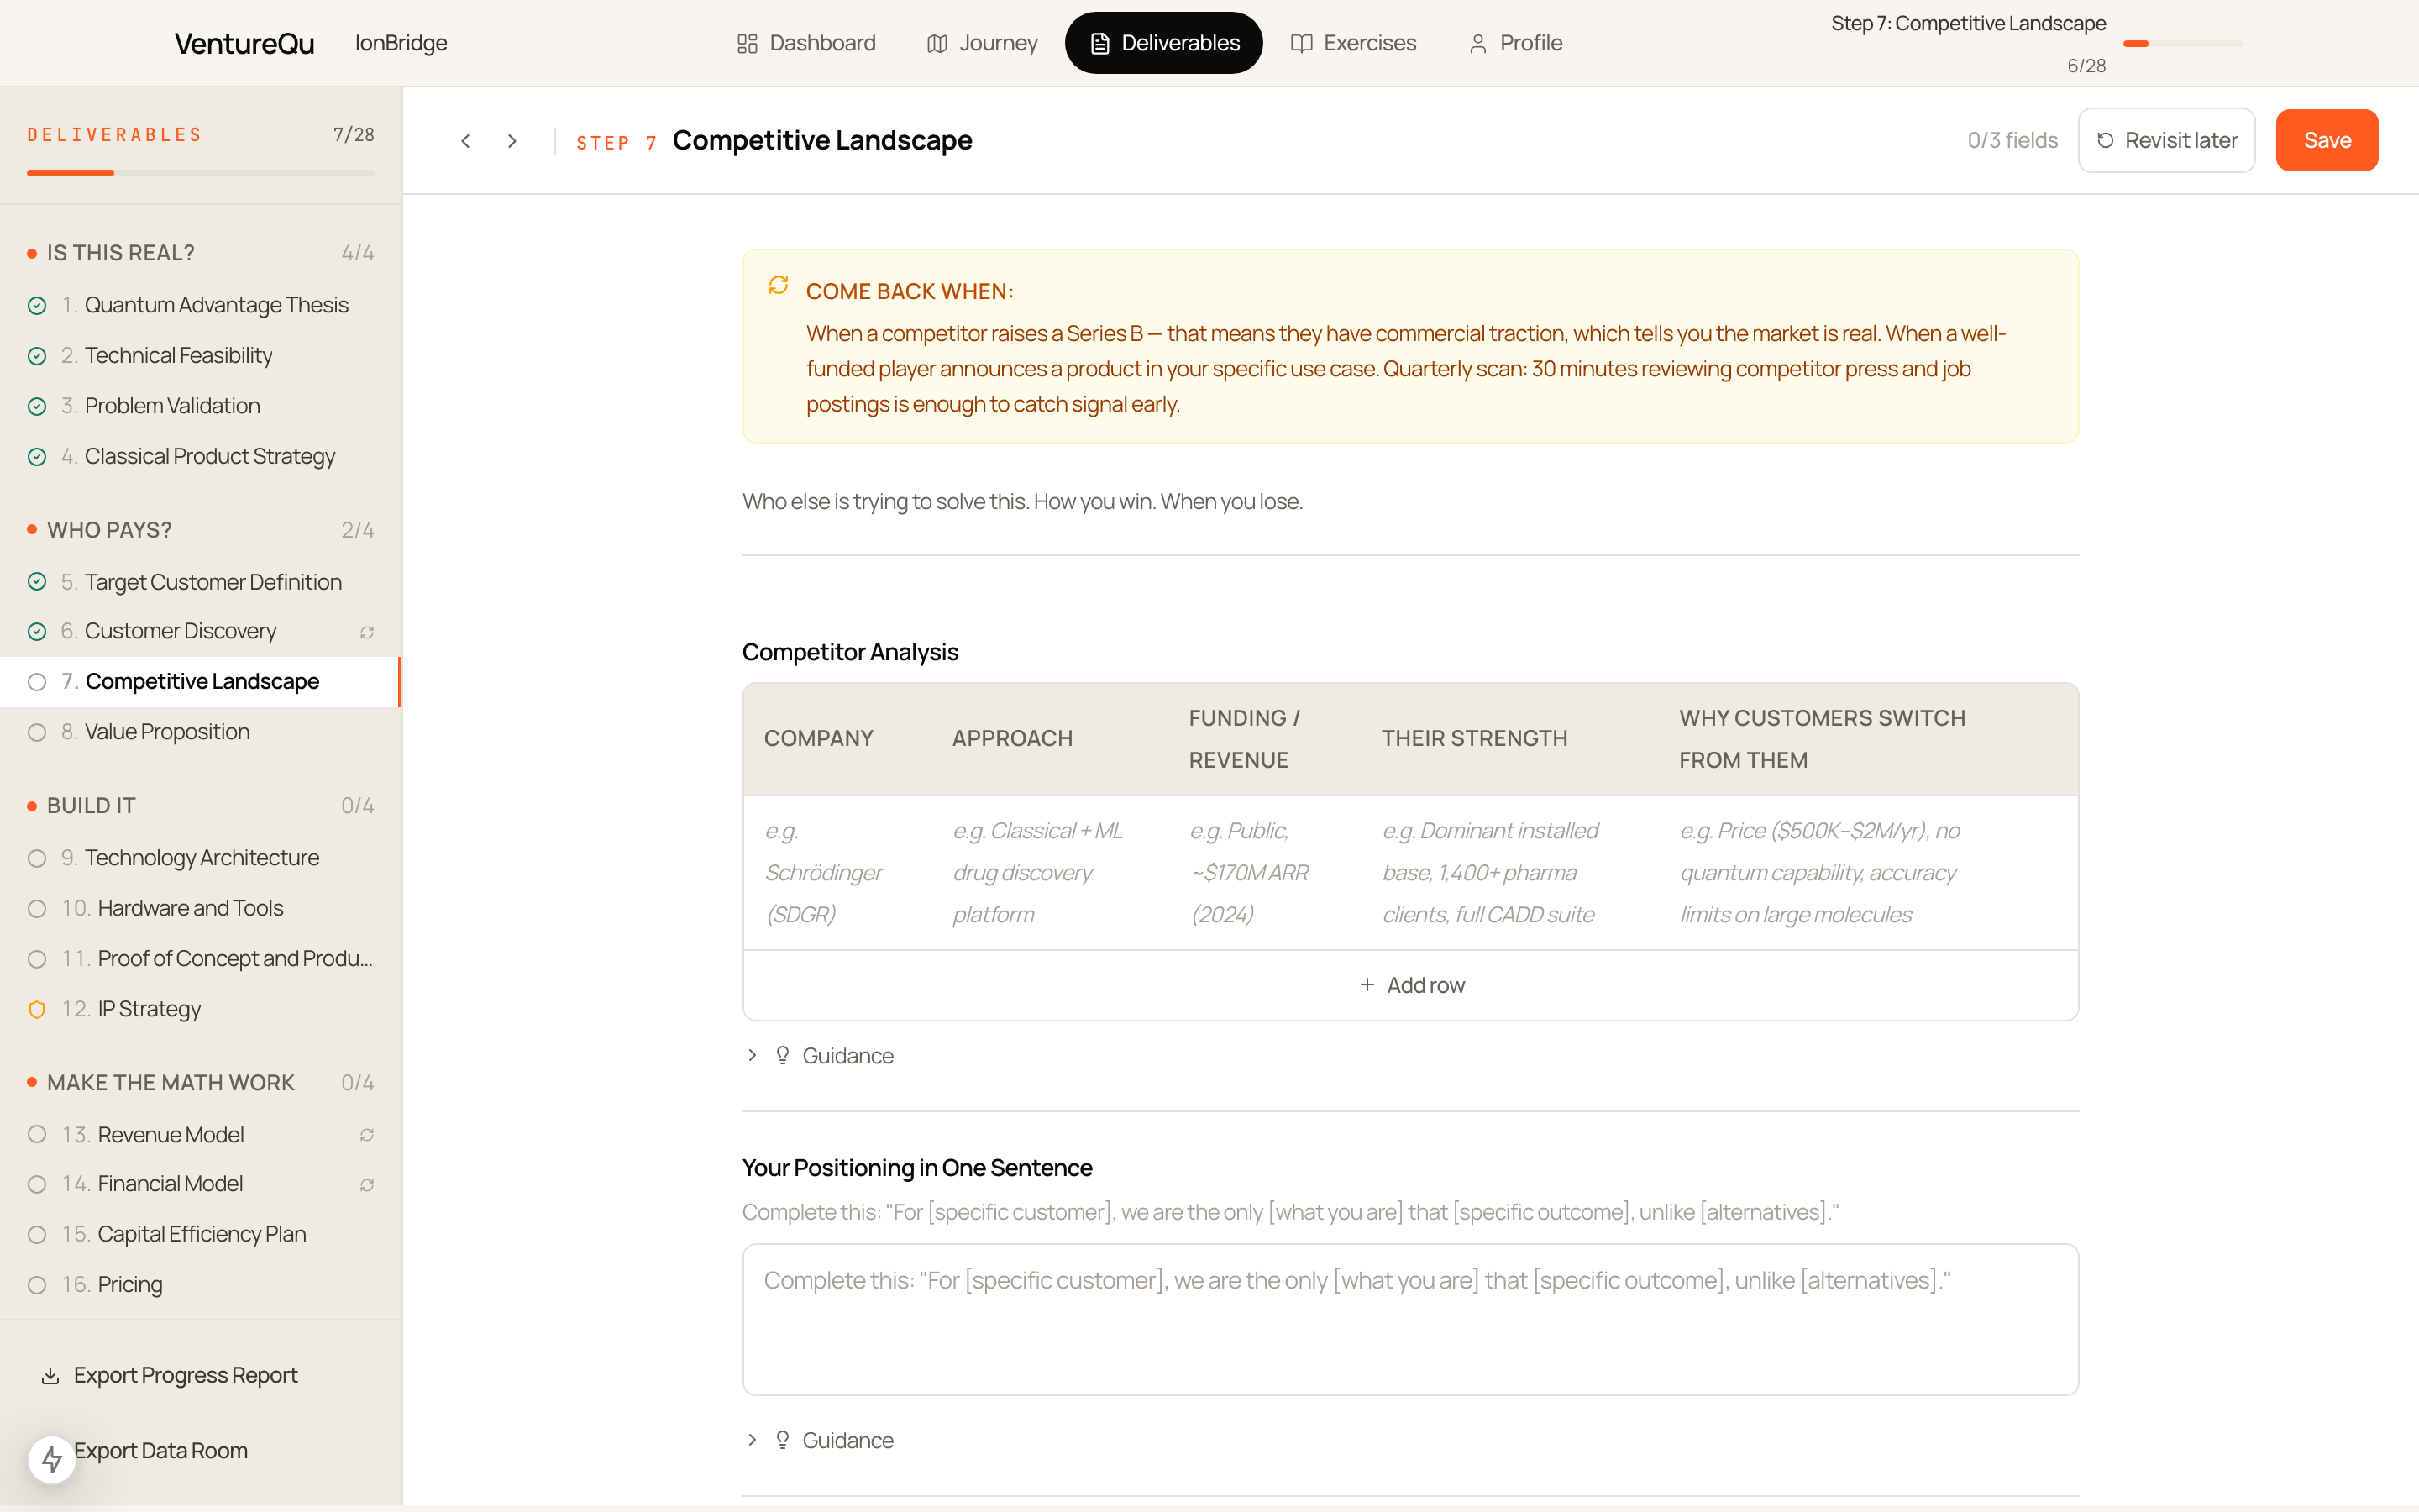Click the Save button
Image resolution: width=2419 pixels, height=1512 pixels.
(2326, 140)
